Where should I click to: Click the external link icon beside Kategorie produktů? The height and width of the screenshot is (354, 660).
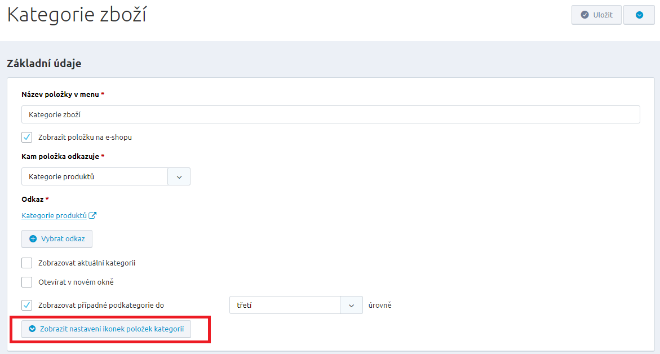point(92,215)
